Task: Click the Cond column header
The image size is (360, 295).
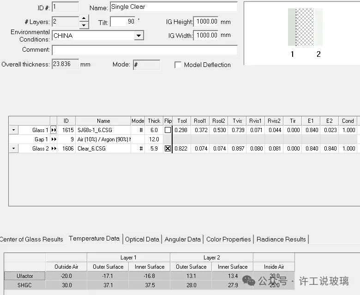Action: pyautogui.click(x=348, y=121)
